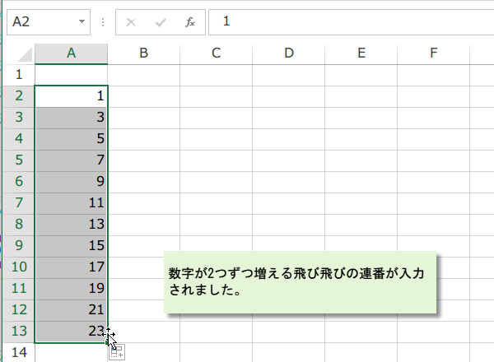
Task: Select column A header
Action: [x=72, y=53]
